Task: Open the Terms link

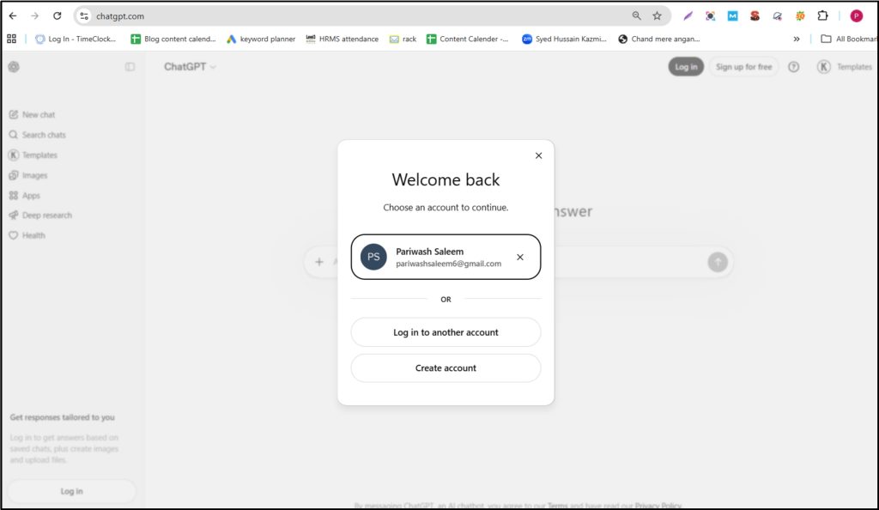Action: 557,506
